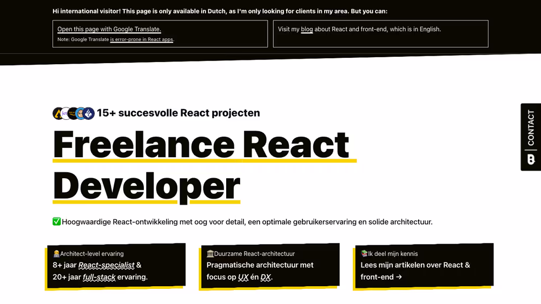Click the white 'jet' client logo avatar

65,113
